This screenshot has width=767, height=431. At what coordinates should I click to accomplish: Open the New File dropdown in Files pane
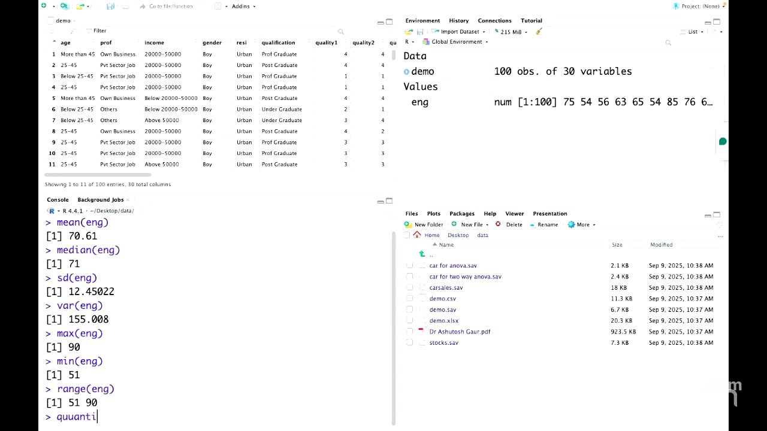click(x=470, y=224)
